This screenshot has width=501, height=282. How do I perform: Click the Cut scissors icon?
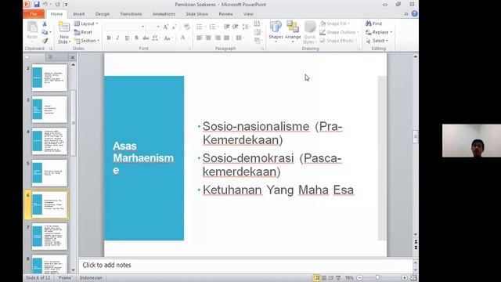(45, 24)
